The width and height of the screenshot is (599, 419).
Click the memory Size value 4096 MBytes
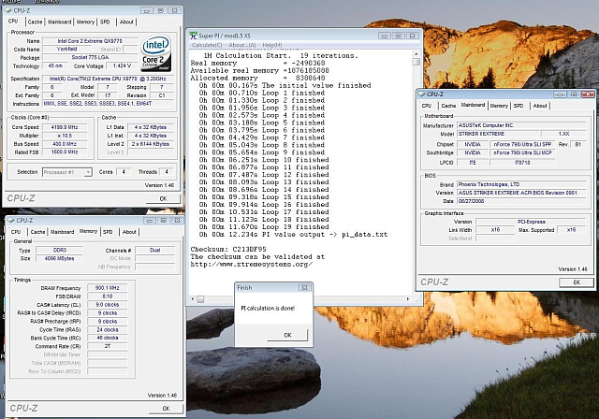point(59,259)
